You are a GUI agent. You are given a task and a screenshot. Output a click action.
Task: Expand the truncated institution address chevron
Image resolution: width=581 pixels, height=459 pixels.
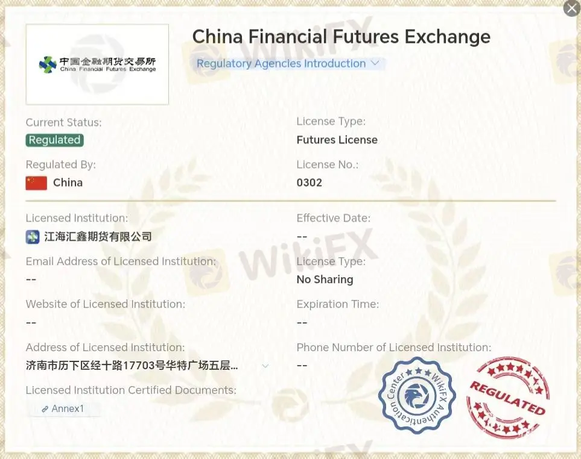tap(265, 366)
